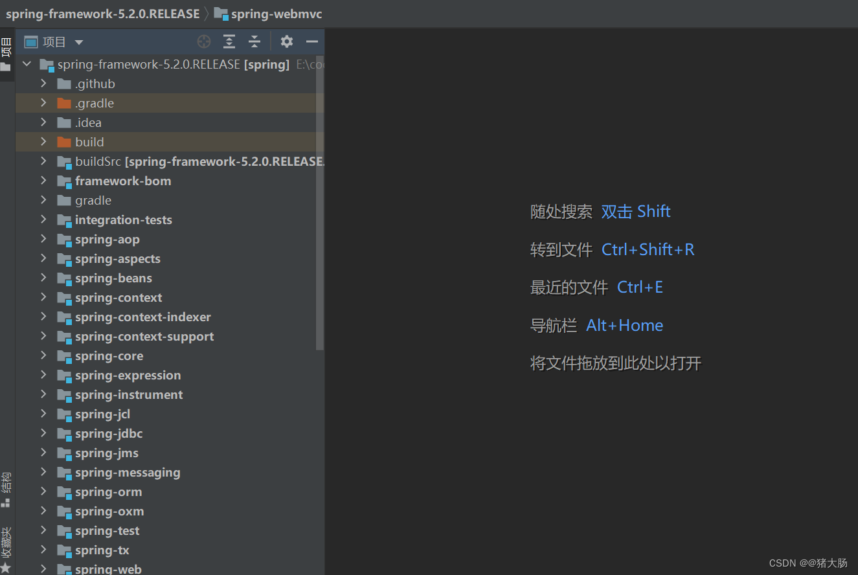
Task: Click the orange .gradle folder icon
Action: (x=63, y=103)
